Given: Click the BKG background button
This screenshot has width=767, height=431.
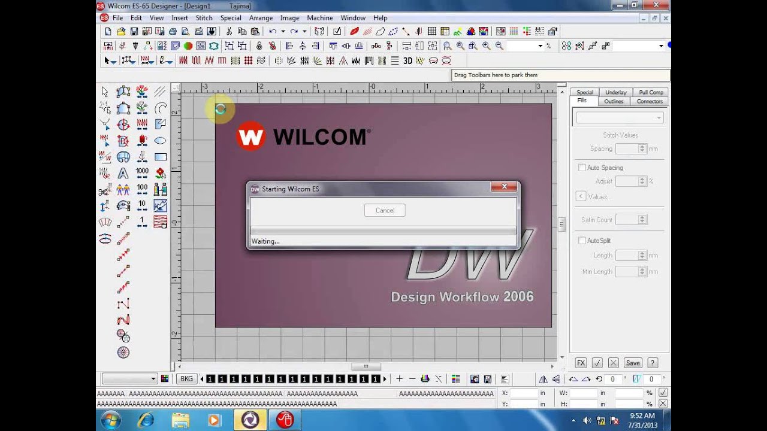Looking at the screenshot, I should pyautogui.click(x=186, y=379).
